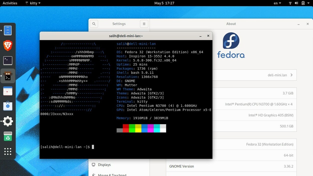Open the Files app in the dock
The image size is (313, 176).
(8, 30)
